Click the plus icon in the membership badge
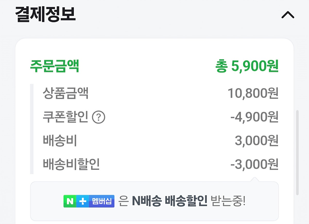Viewport: 309px width, 224px height. coord(83,201)
